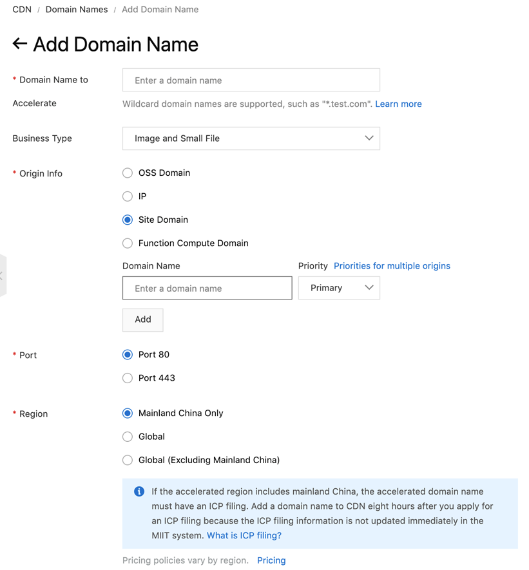
Task: Expand the collapsed left sidebar handle
Action: (x=3, y=276)
